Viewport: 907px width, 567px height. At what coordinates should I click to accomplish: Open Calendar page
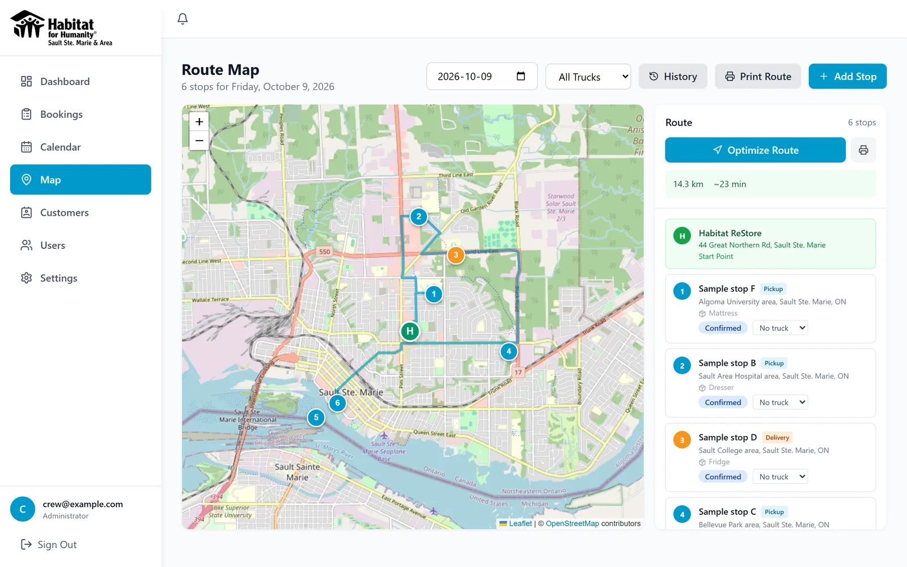(x=80, y=147)
